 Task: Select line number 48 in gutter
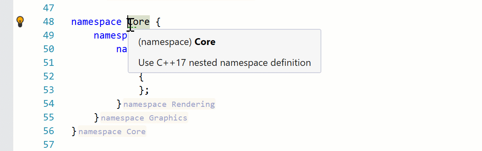point(48,22)
